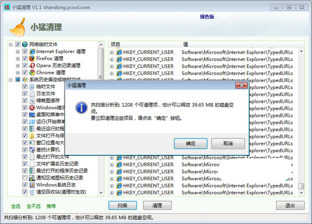Image resolution: width=312 pixels, height=224 pixels.
Task: Click the Internet Explorer icon next to Internet Explorer 清理
Action: click(x=32, y=52)
